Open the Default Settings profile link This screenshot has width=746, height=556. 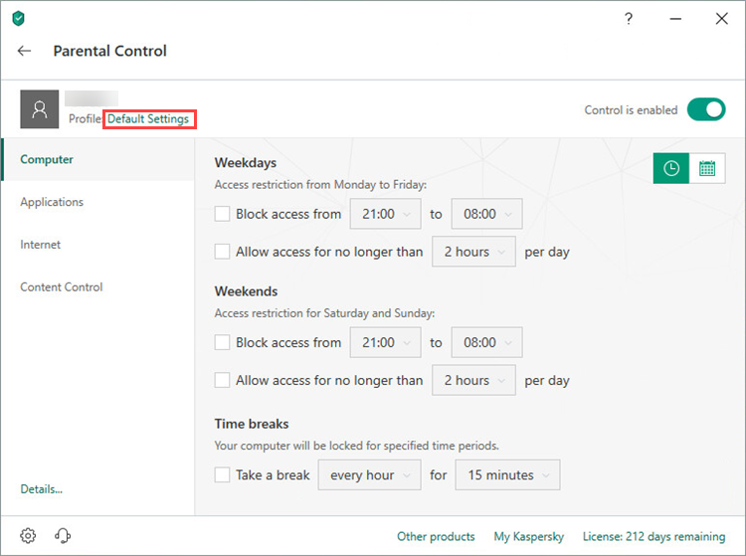(x=148, y=119)
